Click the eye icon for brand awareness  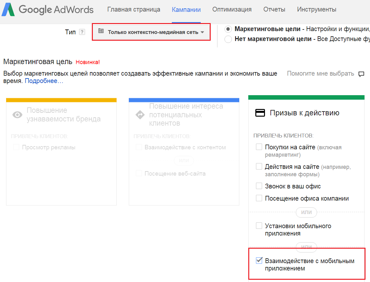point(17,115)
